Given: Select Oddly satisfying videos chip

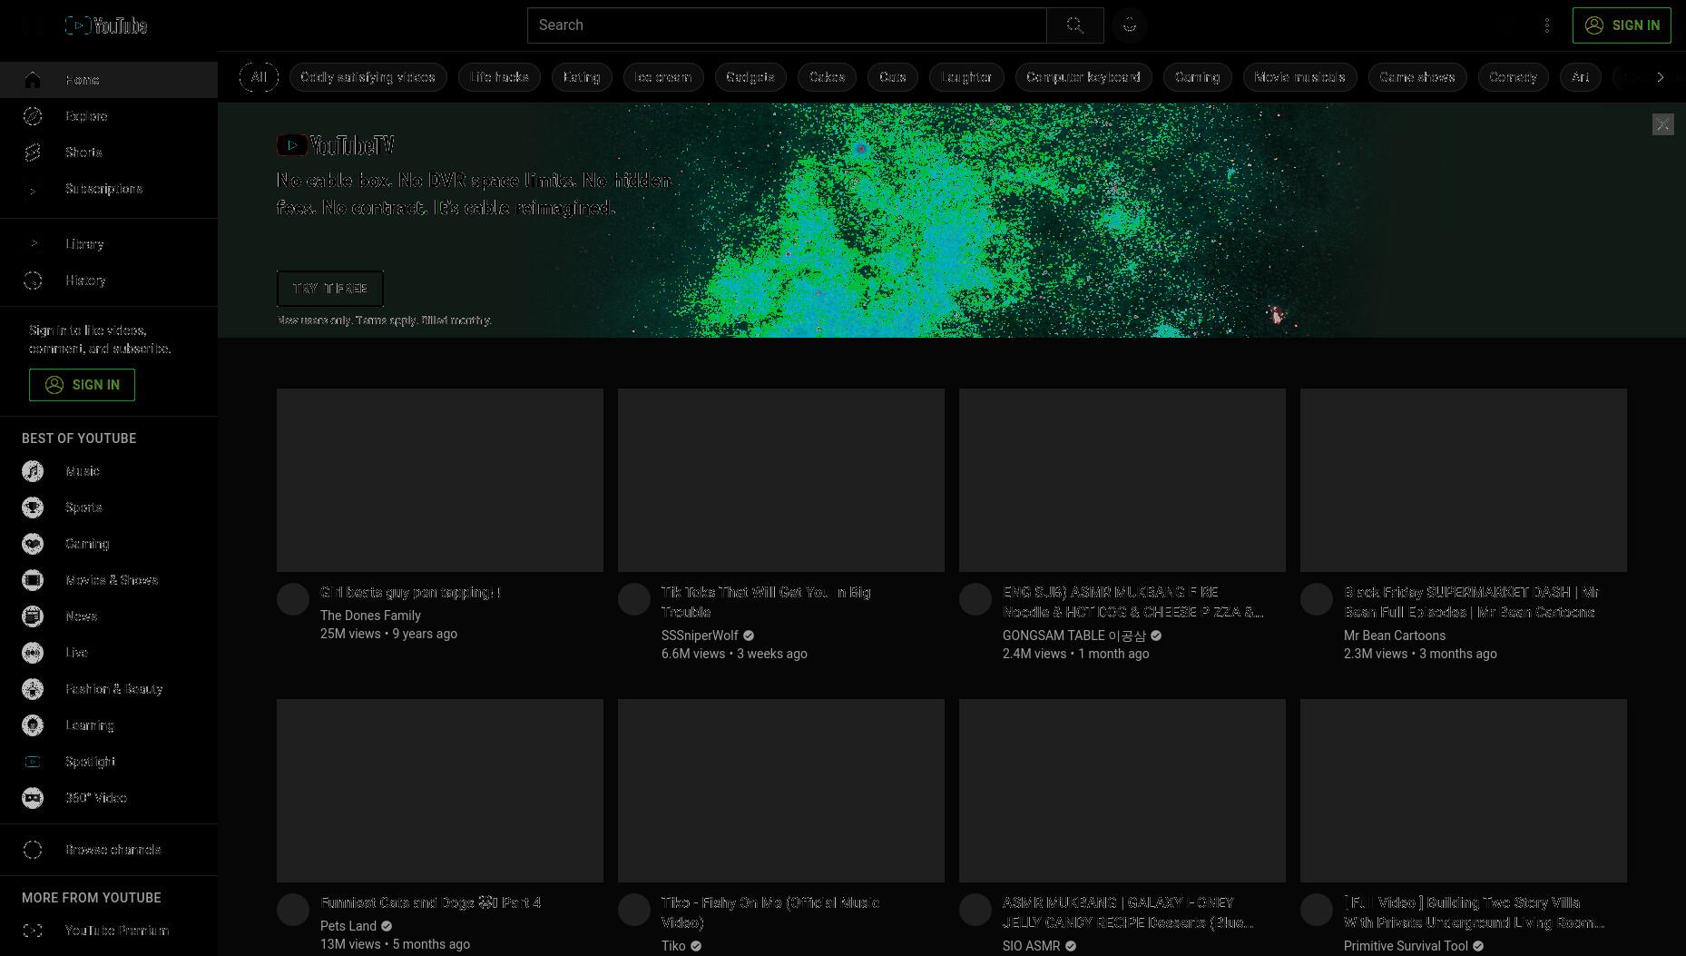Looking at the screenshot, I should pyautogui.click(x=368, y=77).
